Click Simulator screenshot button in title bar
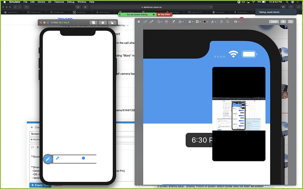The height and width of the screenshot is (189, 303). [x=94, y=23]
